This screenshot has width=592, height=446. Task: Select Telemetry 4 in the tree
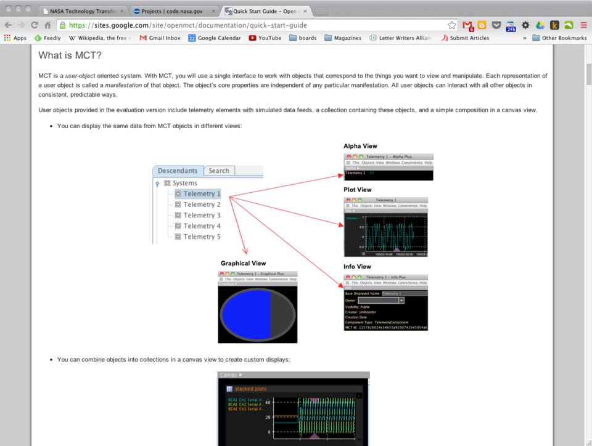[x=198, y=226]
